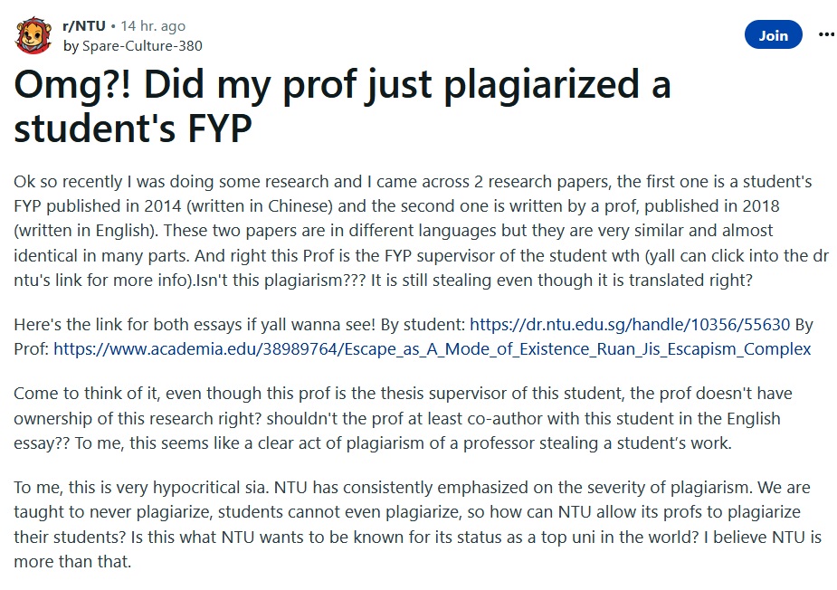Open the three-dot post options menu
837x590 pixels.
point(826,34)
